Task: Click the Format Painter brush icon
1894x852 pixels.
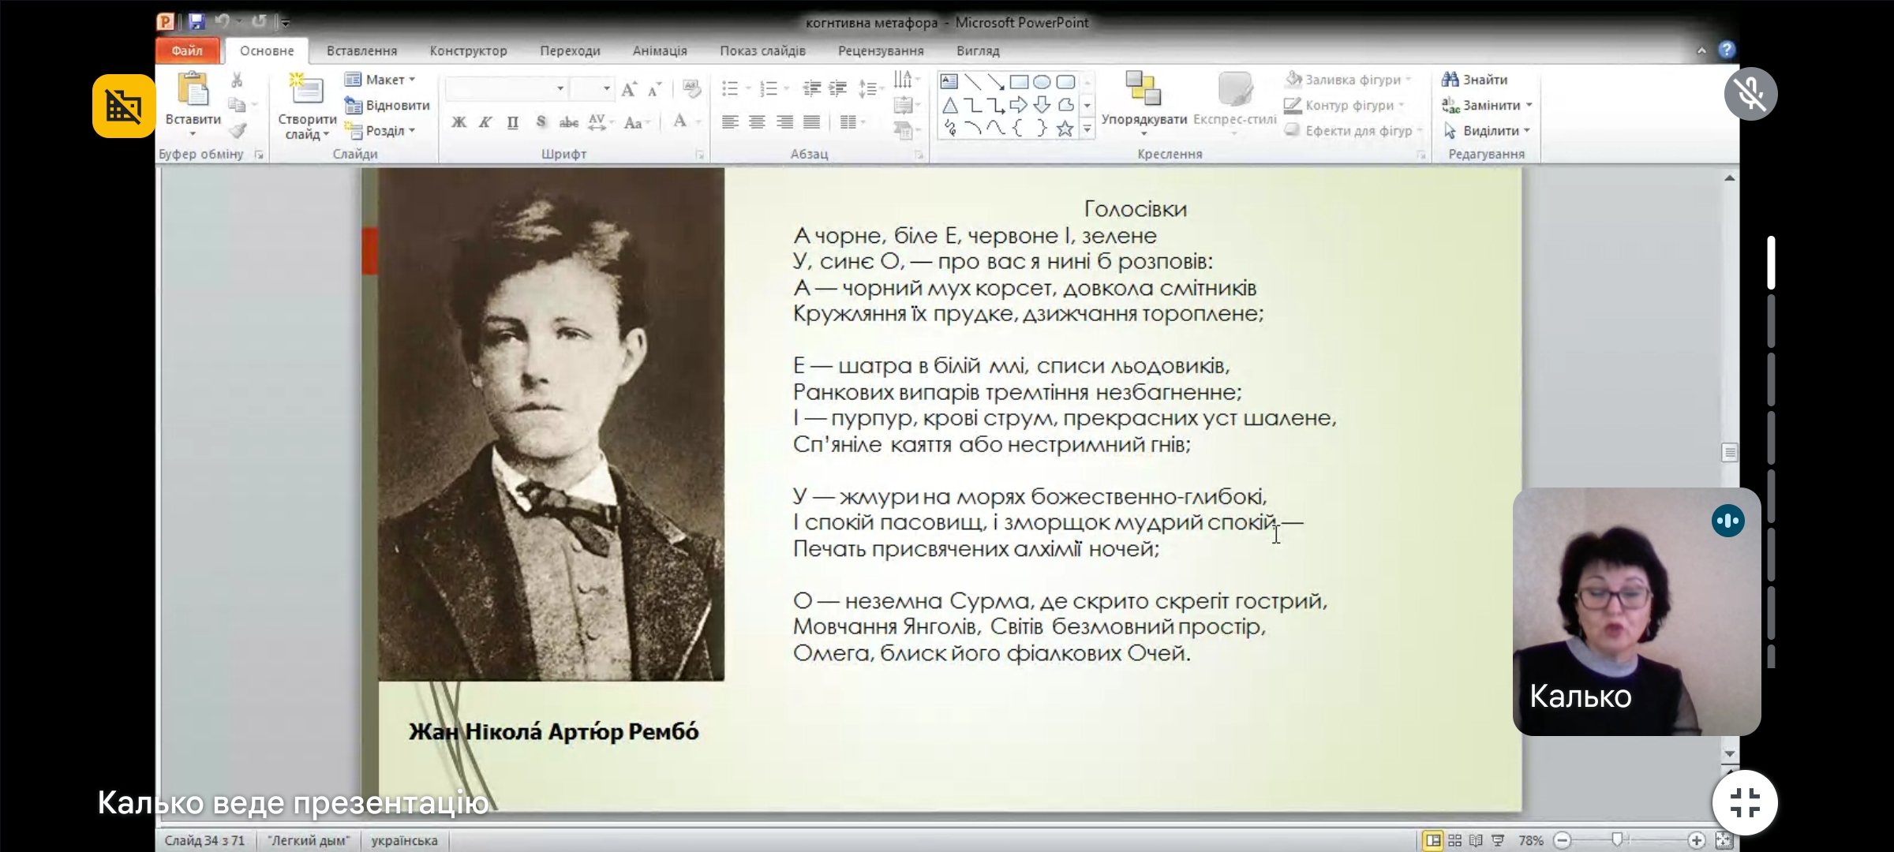Action: [238, 130]
